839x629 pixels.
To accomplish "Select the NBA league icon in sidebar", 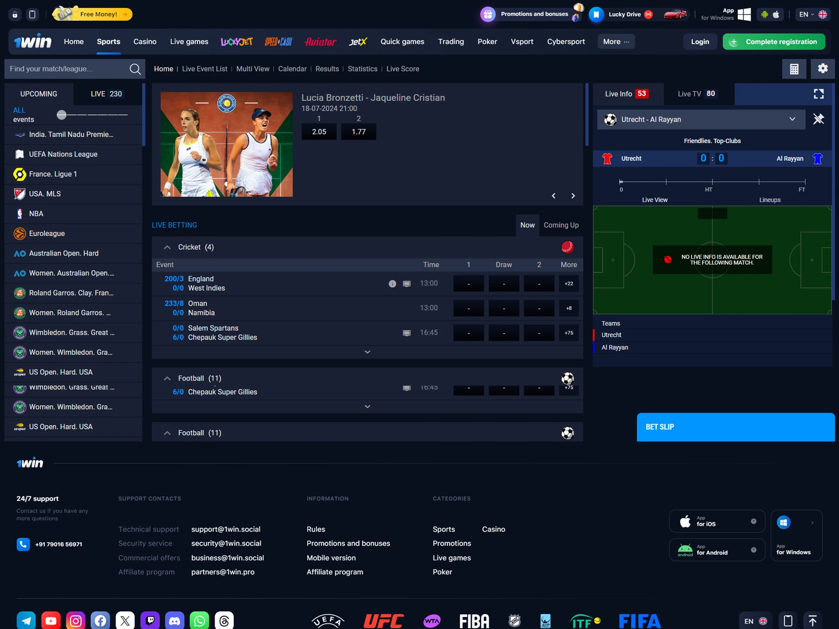I will tap(19, 214).
